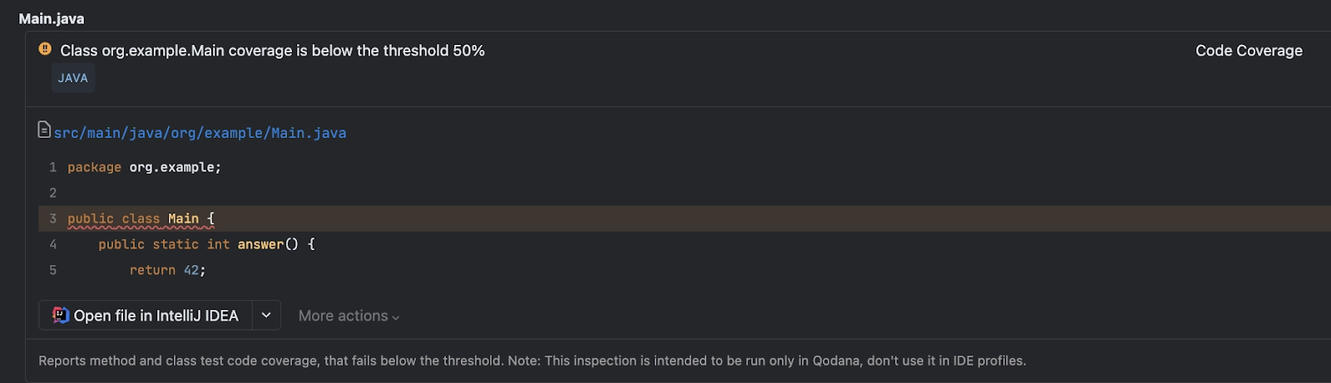
Task: Click Open file in IntelliJ IDEA button
Action: (x=146, y=315)
